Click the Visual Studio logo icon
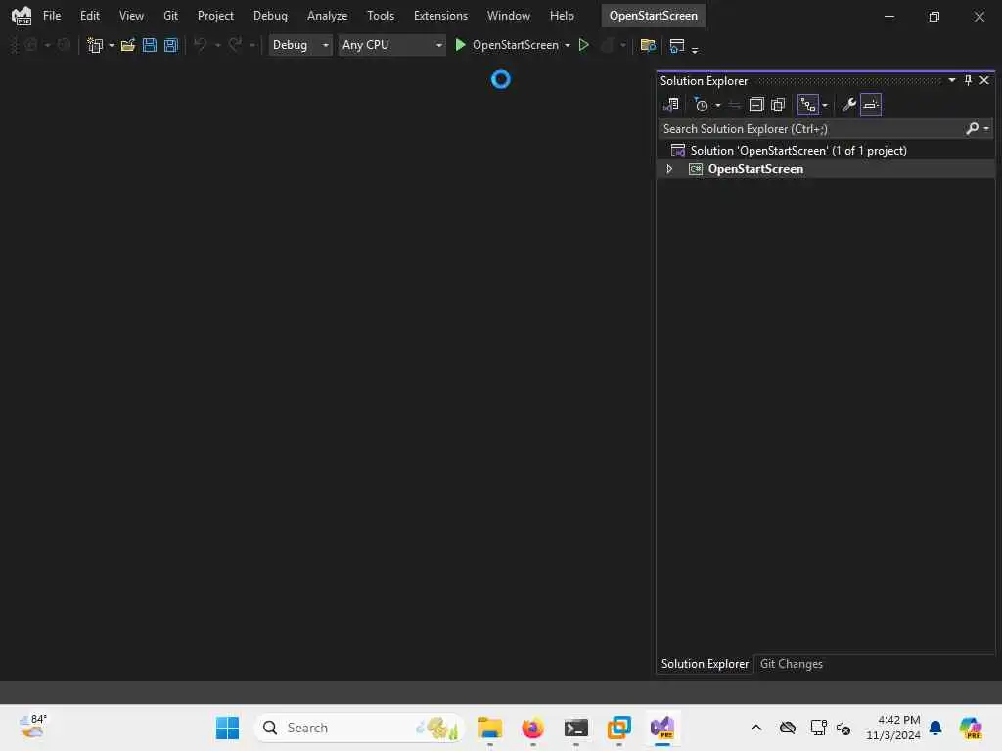The width and height of the screenshot is (1002, 751). click(x=22, y=16)
